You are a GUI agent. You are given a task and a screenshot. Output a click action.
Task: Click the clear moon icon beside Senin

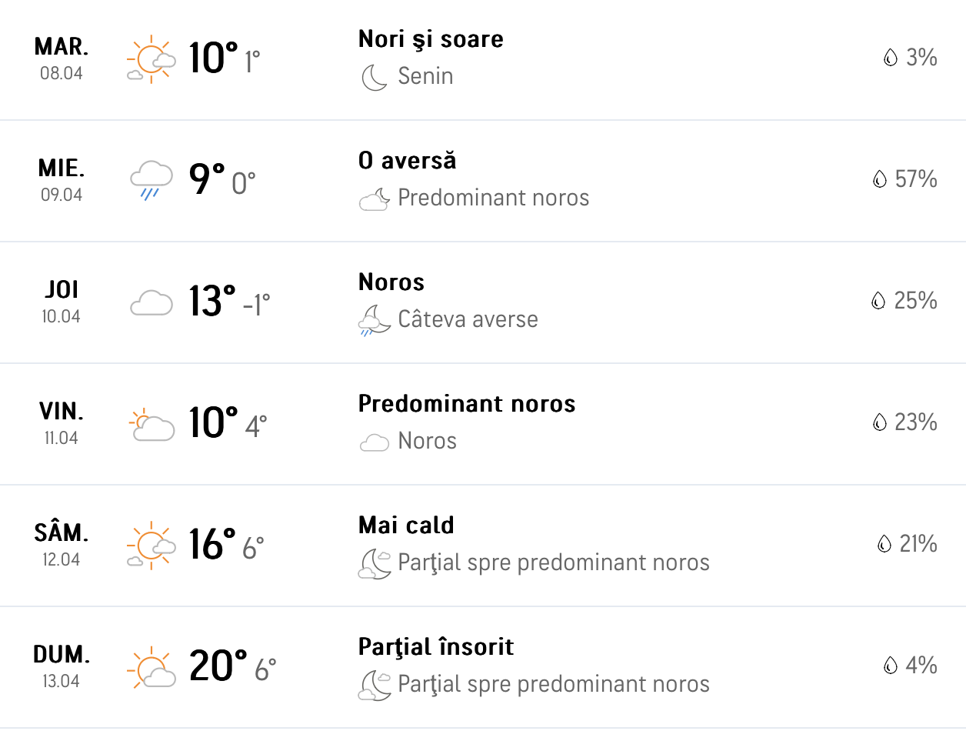374,77
